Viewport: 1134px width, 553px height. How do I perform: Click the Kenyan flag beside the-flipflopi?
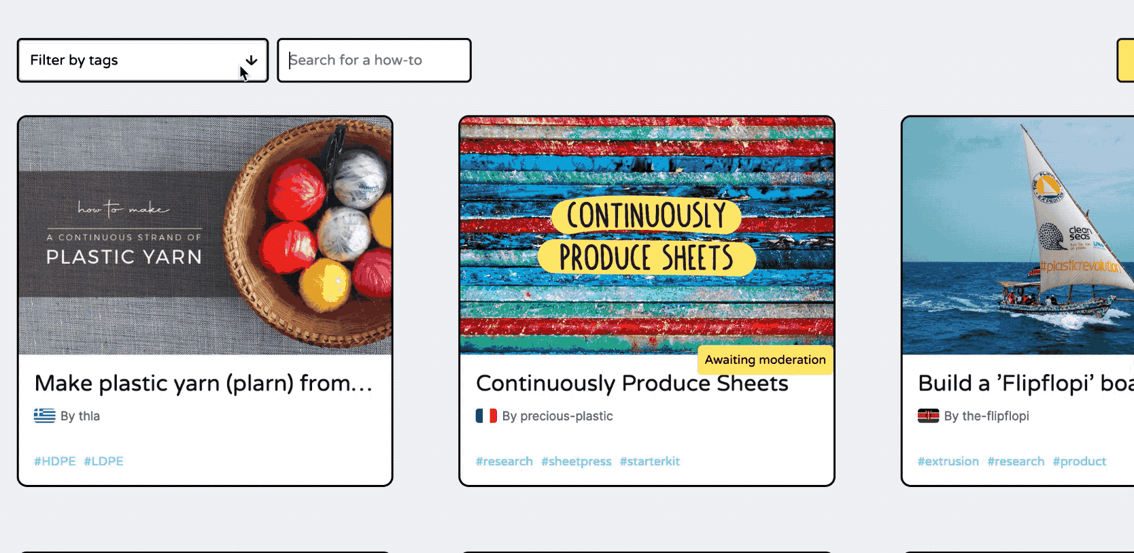928,416
